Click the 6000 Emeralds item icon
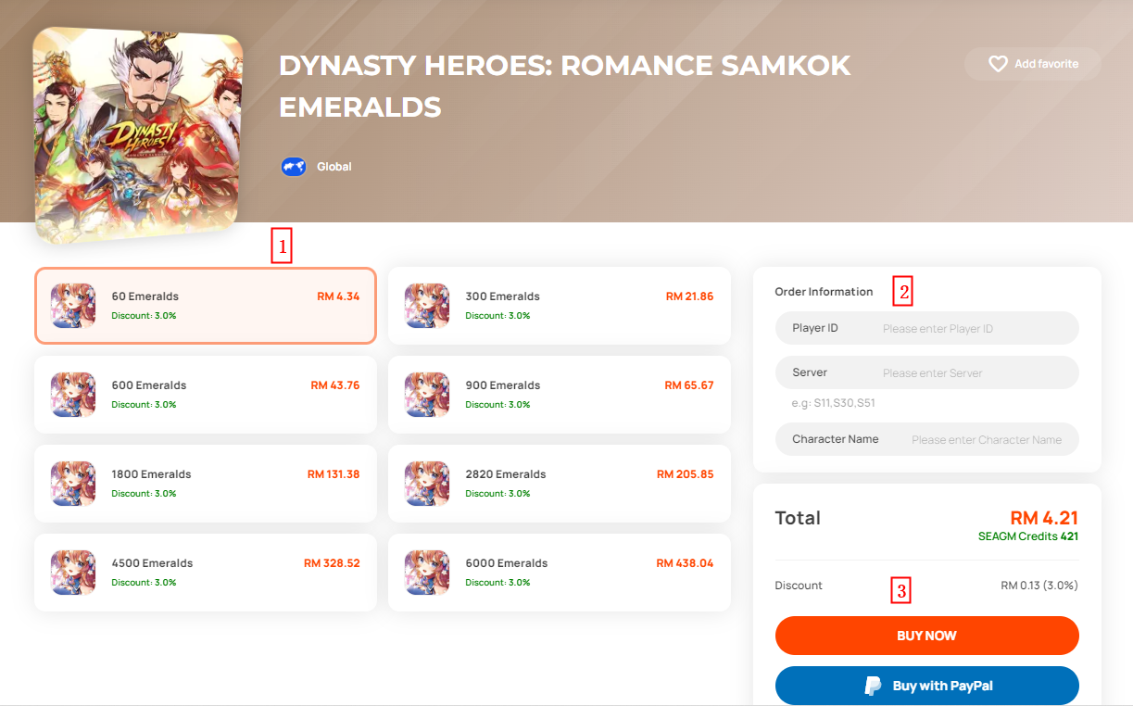The image size is (1133, 706). click(427, 573)
